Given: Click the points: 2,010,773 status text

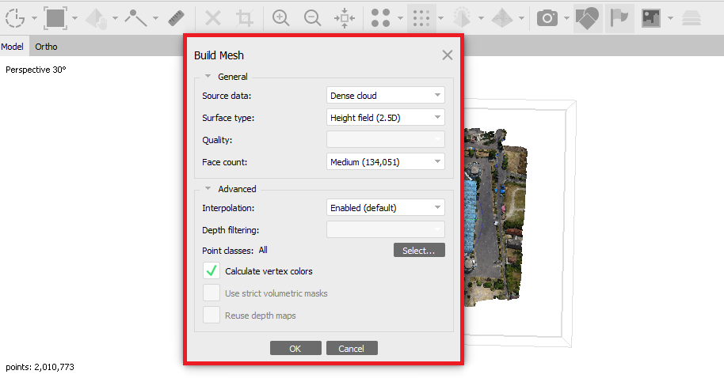Looking at the screenshot, I should coord(40,367).
